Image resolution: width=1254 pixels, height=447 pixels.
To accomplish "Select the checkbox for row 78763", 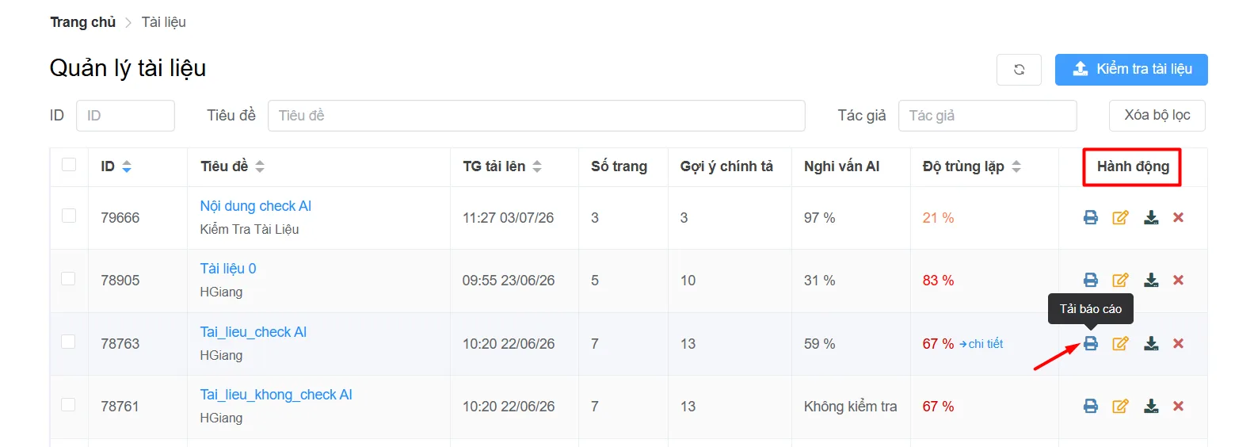I will 69,342.
